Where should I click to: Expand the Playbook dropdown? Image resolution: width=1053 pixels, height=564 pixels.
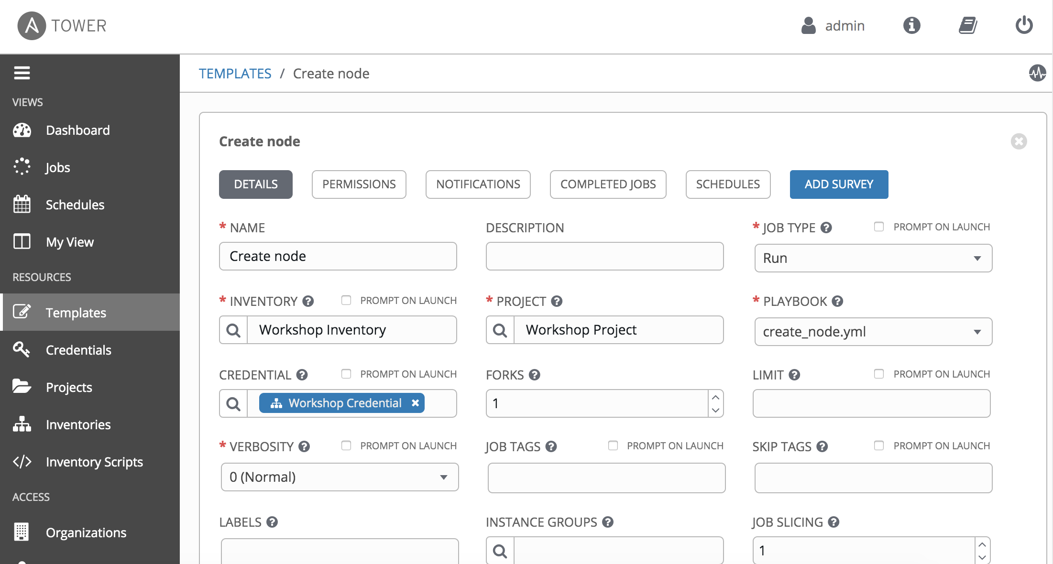tap(978, 331)
